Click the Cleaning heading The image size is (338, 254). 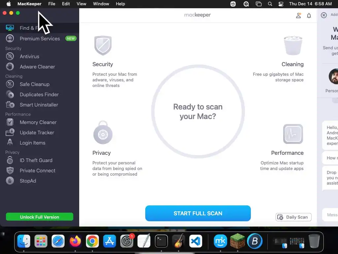292,64
